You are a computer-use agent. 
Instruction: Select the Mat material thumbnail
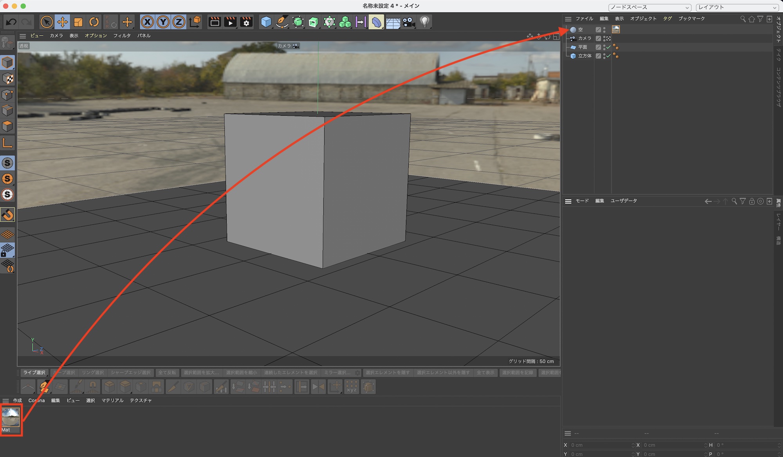(x=11, y=418)
